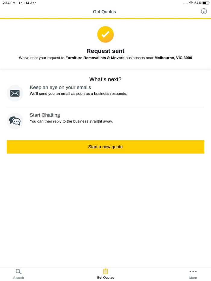Tap the Get Quotes title at top
Image resolution: width=211 pixels, height=281 pixels.
(105, 12)
